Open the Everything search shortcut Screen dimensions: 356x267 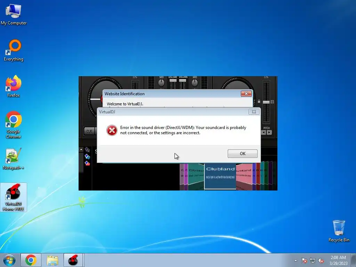(14, 50)
